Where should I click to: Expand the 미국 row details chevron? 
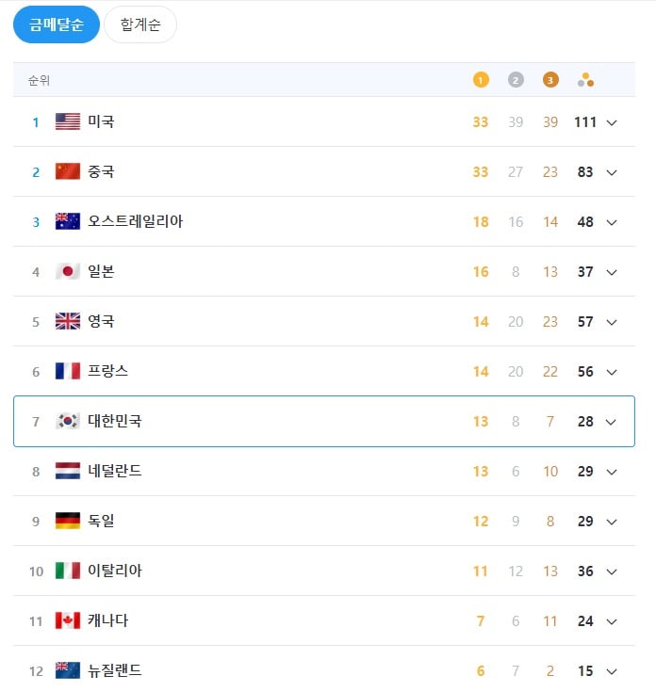pos(612,122)
